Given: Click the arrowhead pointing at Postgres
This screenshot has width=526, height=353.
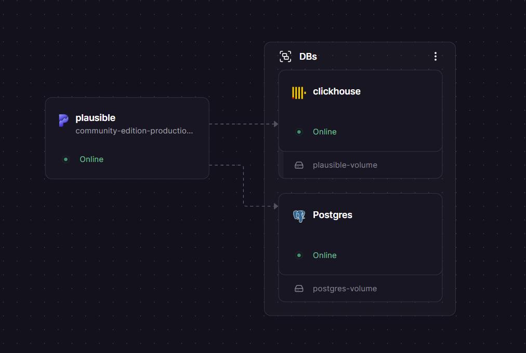Looking at the screenshot, I should tap(276, 206).
